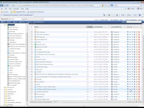The width and height of the screenshot is (144, 108).
Task: Sort list by the Order column header
Action: [90, 27]
